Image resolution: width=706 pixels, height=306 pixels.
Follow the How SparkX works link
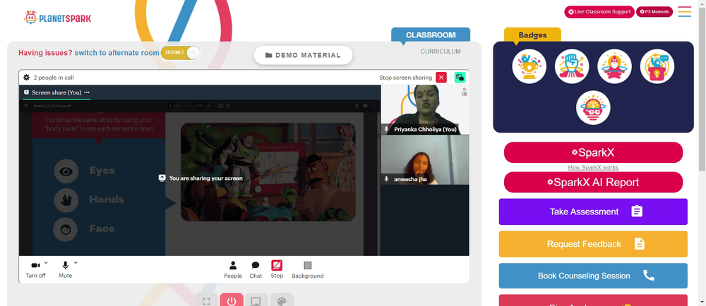[593, 168]
